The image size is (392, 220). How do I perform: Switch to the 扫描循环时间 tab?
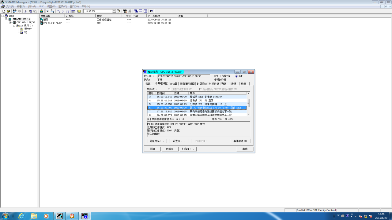coord(187,84)
